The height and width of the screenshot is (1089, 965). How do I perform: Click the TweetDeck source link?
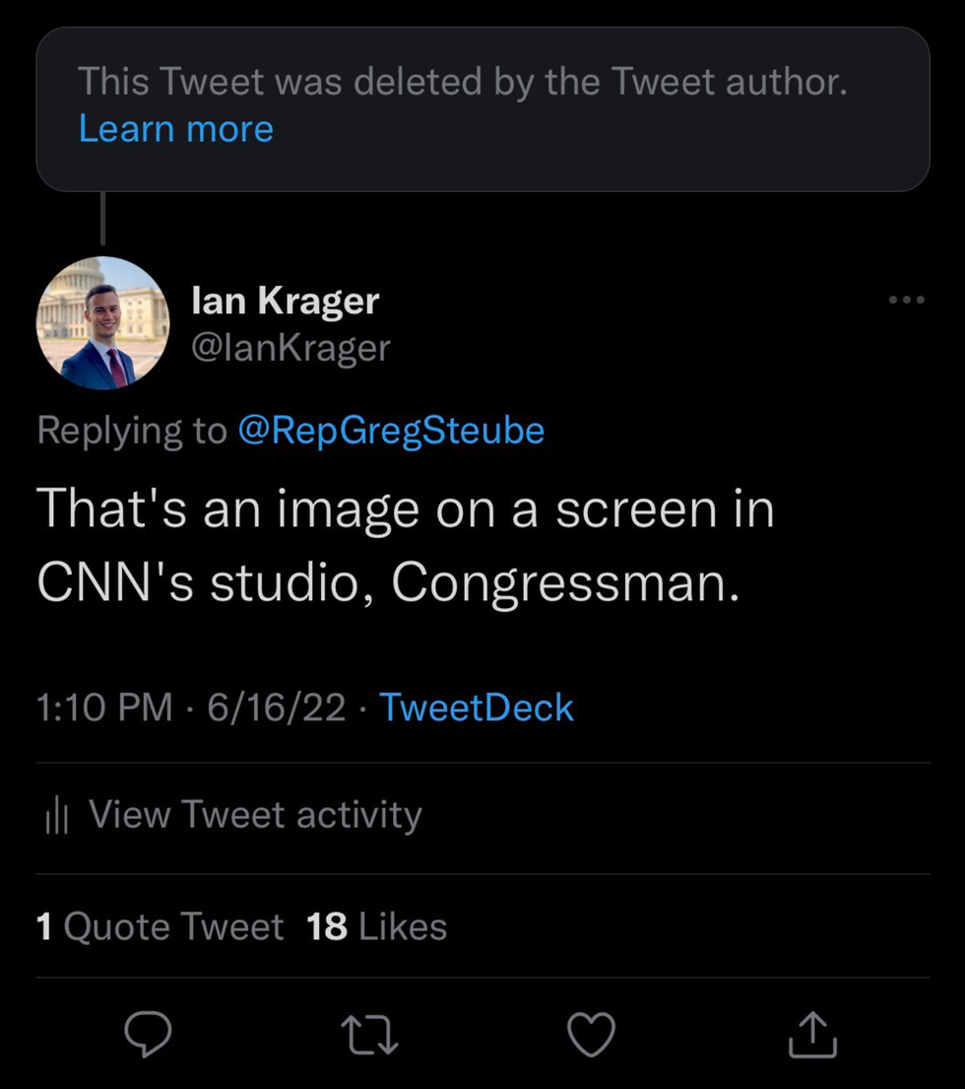click(x=476, y=708)
